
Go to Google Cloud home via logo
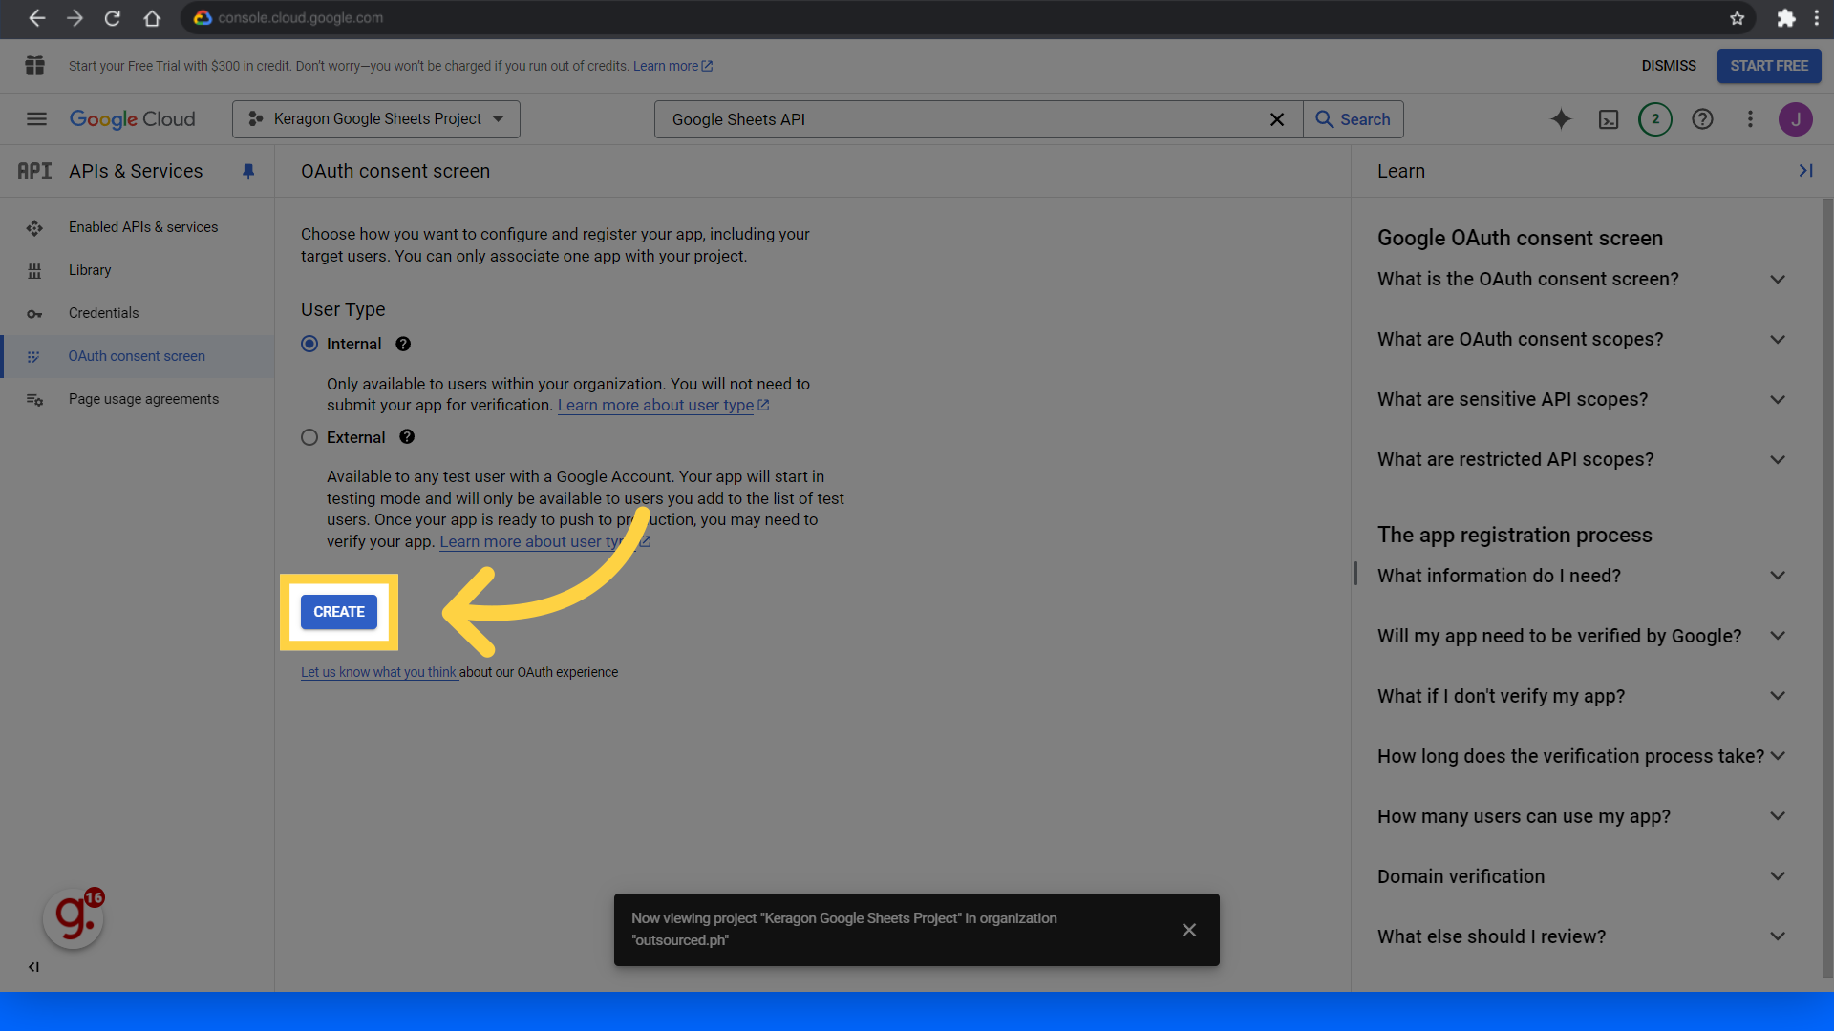point(133,119)
